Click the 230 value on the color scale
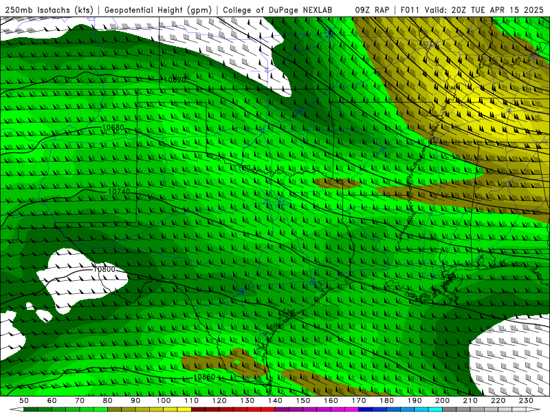550x413 pixels. pos(527,401)
